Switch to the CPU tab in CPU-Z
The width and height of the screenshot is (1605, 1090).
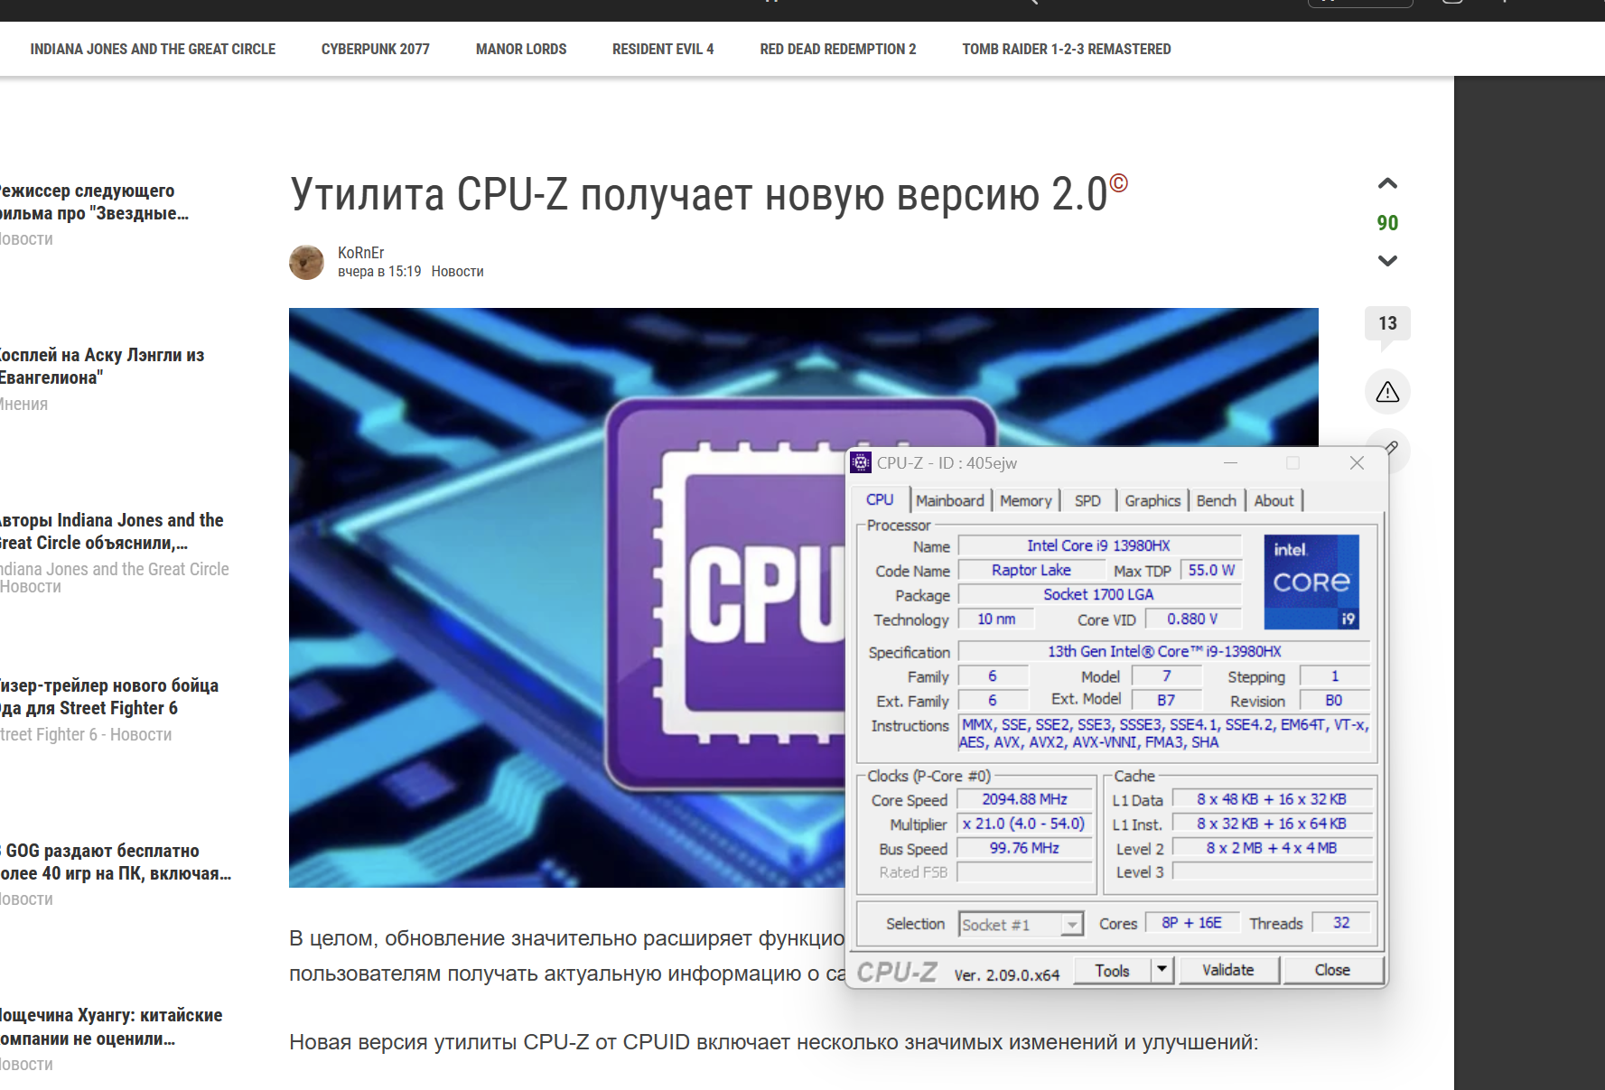pyautogui.click(x=880, y=500)
